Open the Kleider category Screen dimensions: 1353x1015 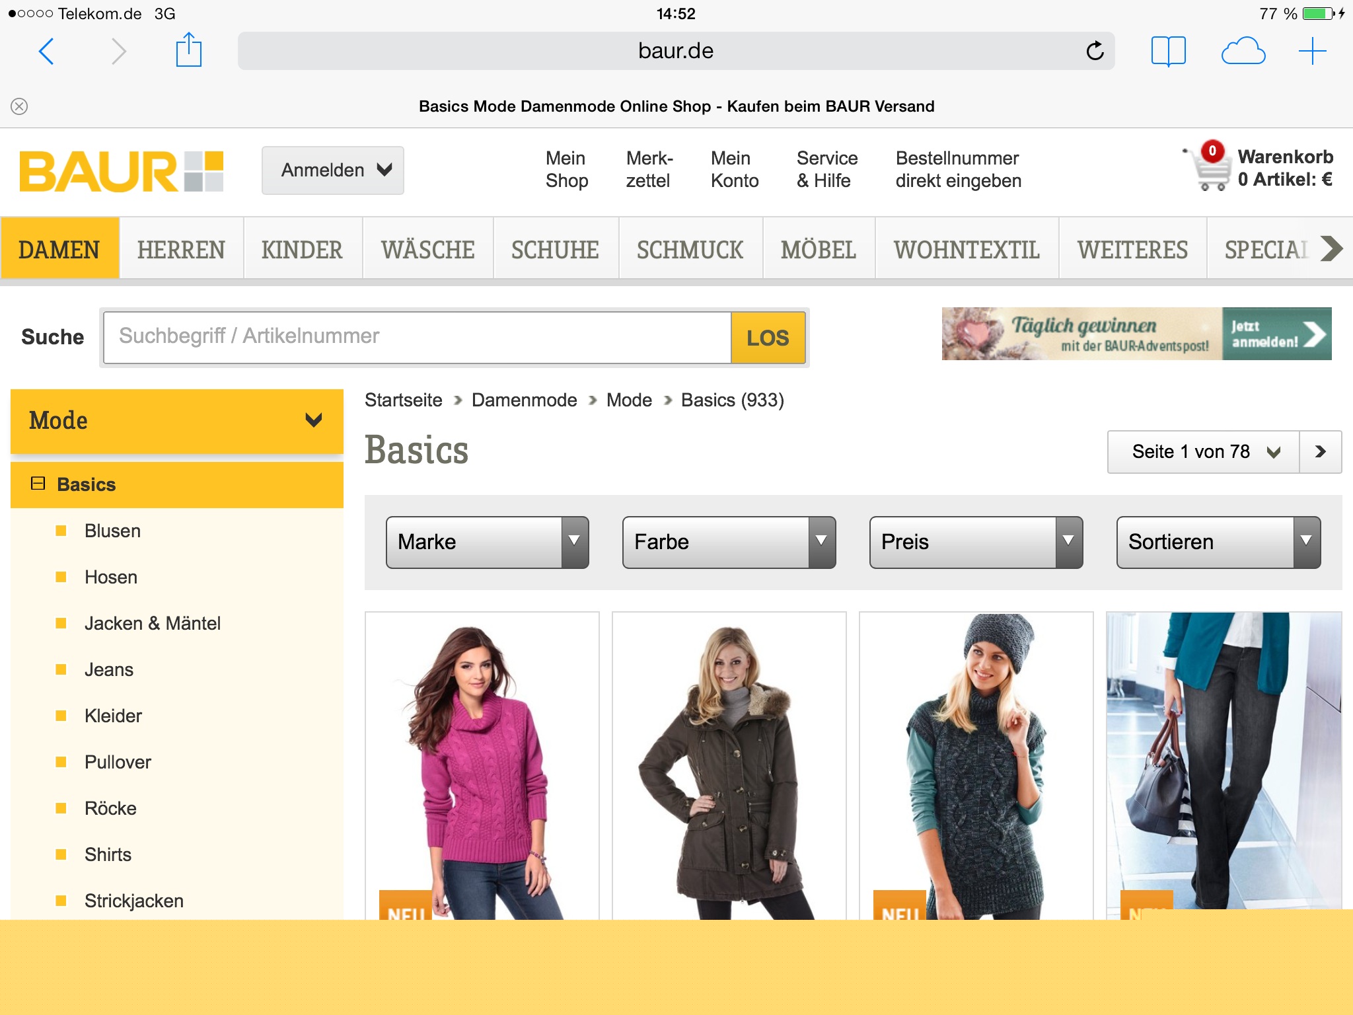(x=113, y=716)
